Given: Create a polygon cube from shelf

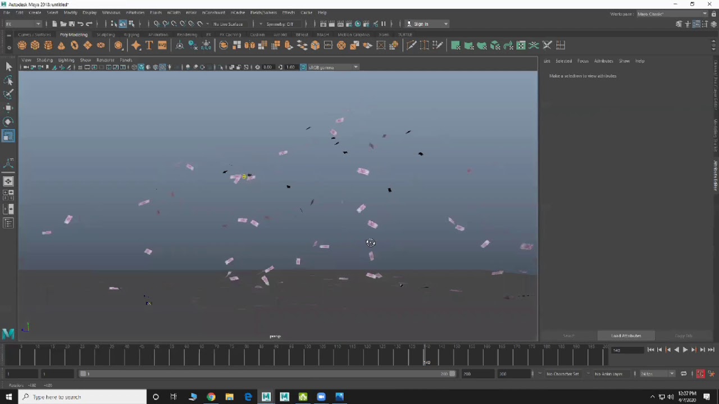Looking at the screenshot, I should 35,45.
